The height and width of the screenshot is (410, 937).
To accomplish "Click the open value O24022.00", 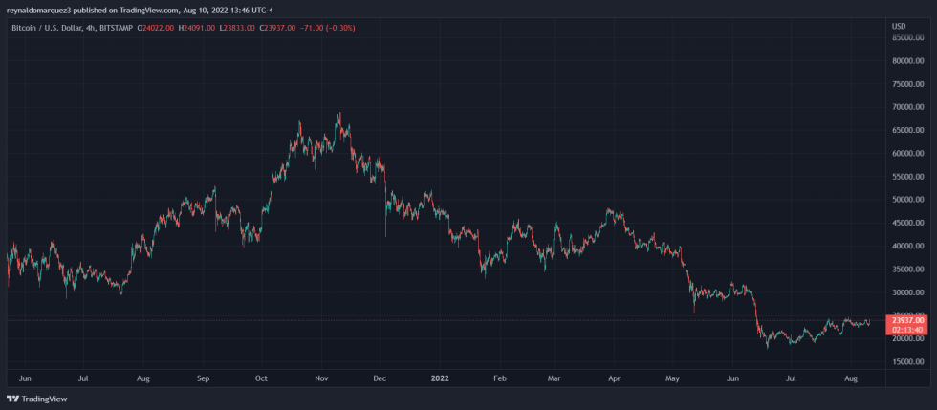I will point(156,28).
